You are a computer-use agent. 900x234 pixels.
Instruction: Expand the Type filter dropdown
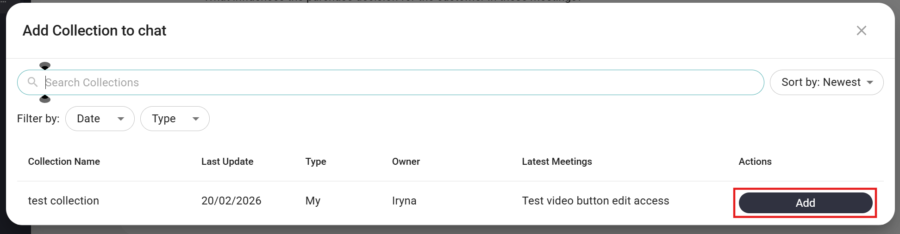click(175, 119)
